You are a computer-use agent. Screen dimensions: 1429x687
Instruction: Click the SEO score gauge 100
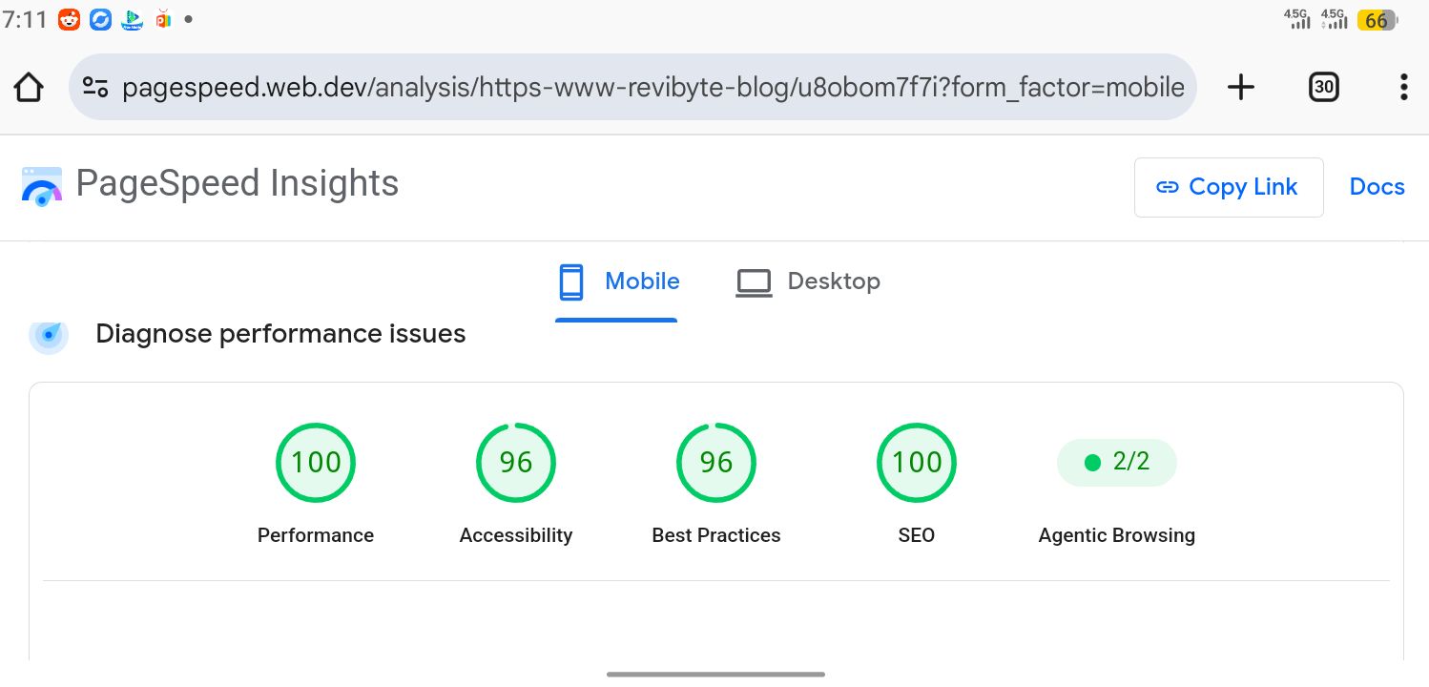tap(917, 463)
